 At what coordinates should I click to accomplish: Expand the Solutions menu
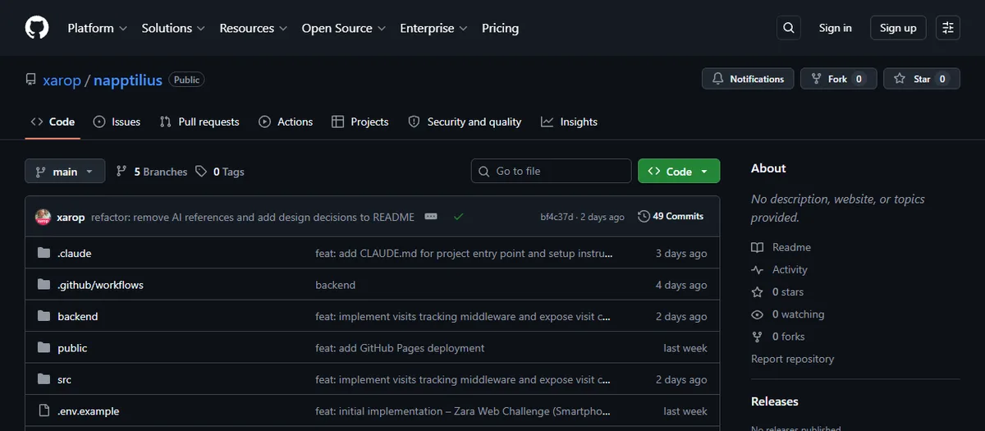coord(173,28)
